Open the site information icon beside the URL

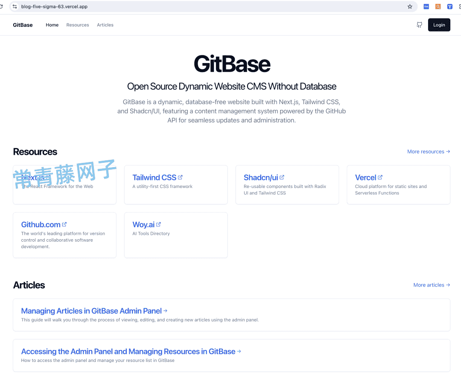coord(15,6)
